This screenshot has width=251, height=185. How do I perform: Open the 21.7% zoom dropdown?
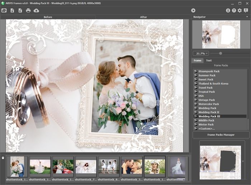(201, 53)
